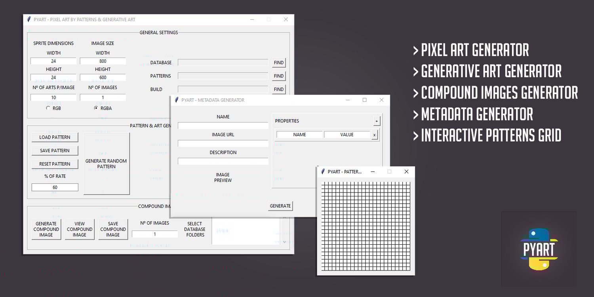594x297 pixels.
Task: Focus the % OF RATE field
Action: (x=55, y=187)
